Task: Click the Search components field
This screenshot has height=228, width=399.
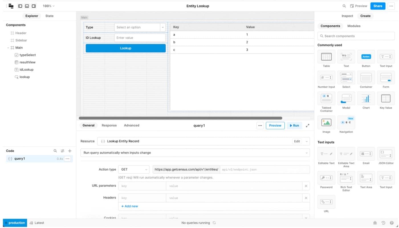Action: tap(356, 36)
